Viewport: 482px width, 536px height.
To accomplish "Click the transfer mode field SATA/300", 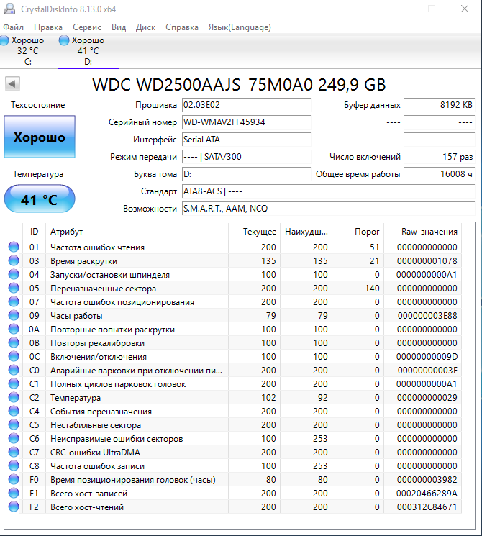I will pos(247,157).
